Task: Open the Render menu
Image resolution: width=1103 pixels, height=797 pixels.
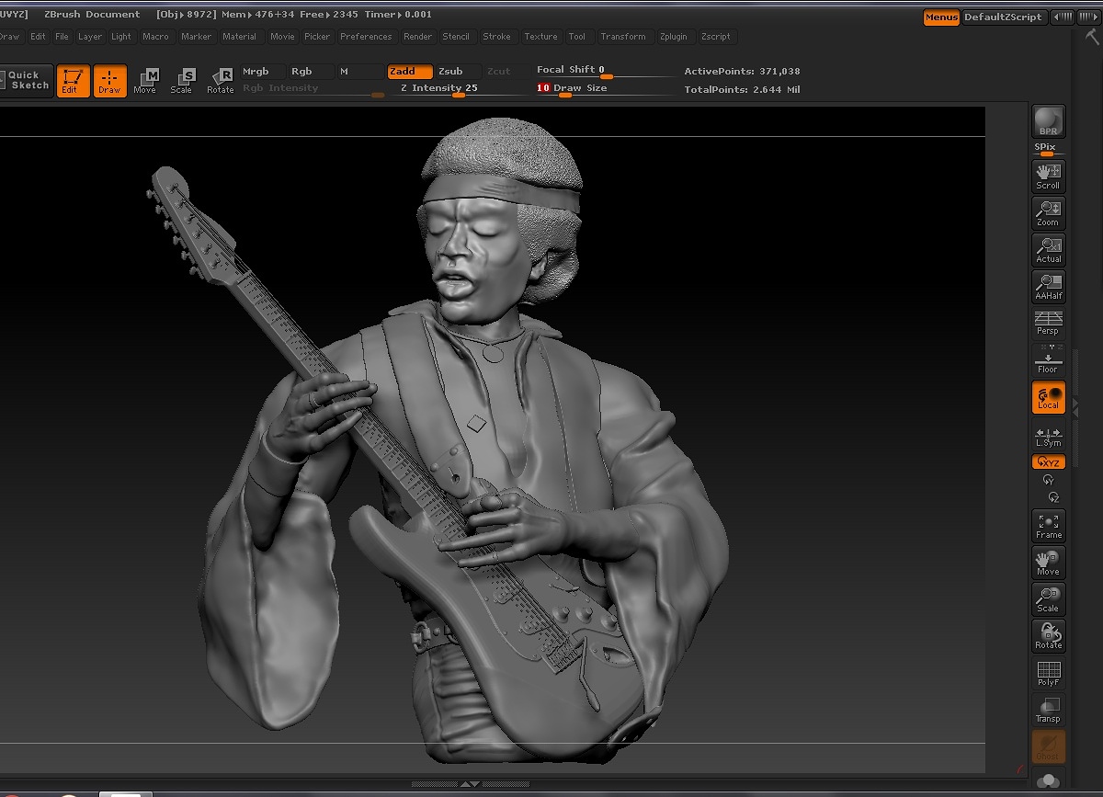Action: (417, 37)
